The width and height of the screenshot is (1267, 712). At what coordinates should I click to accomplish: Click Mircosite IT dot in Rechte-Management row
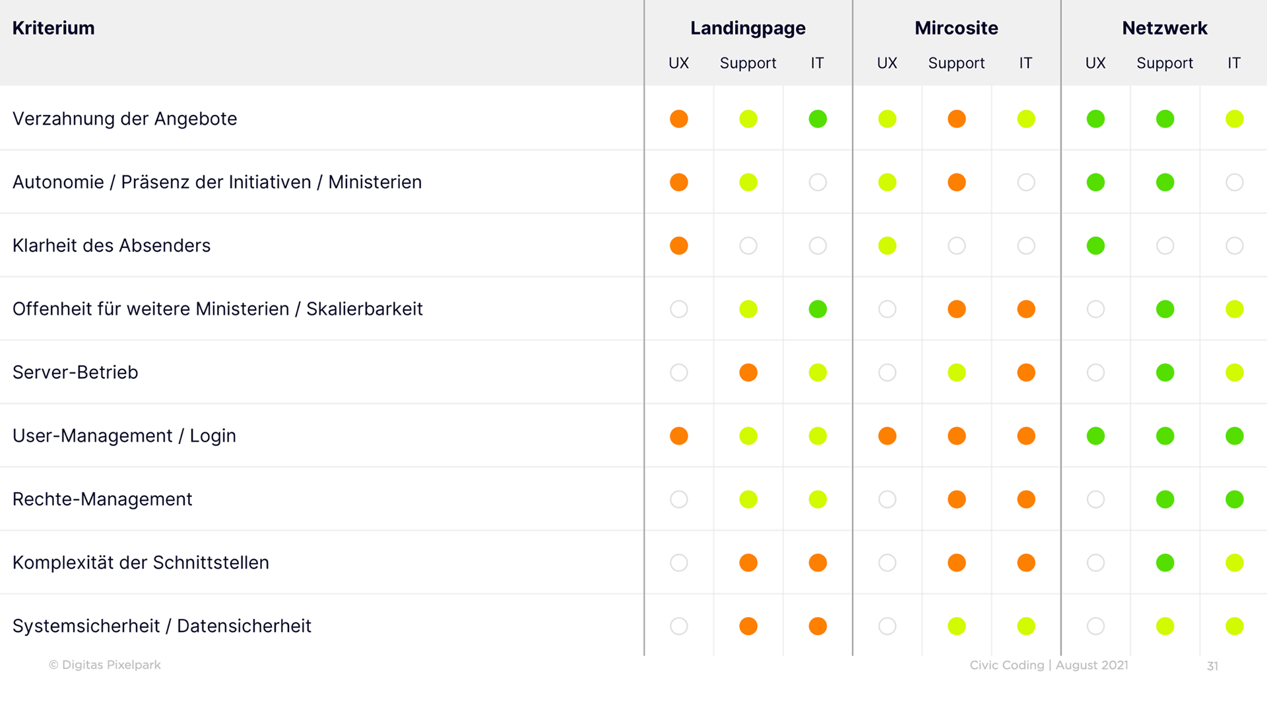[x=1026, y=499]
